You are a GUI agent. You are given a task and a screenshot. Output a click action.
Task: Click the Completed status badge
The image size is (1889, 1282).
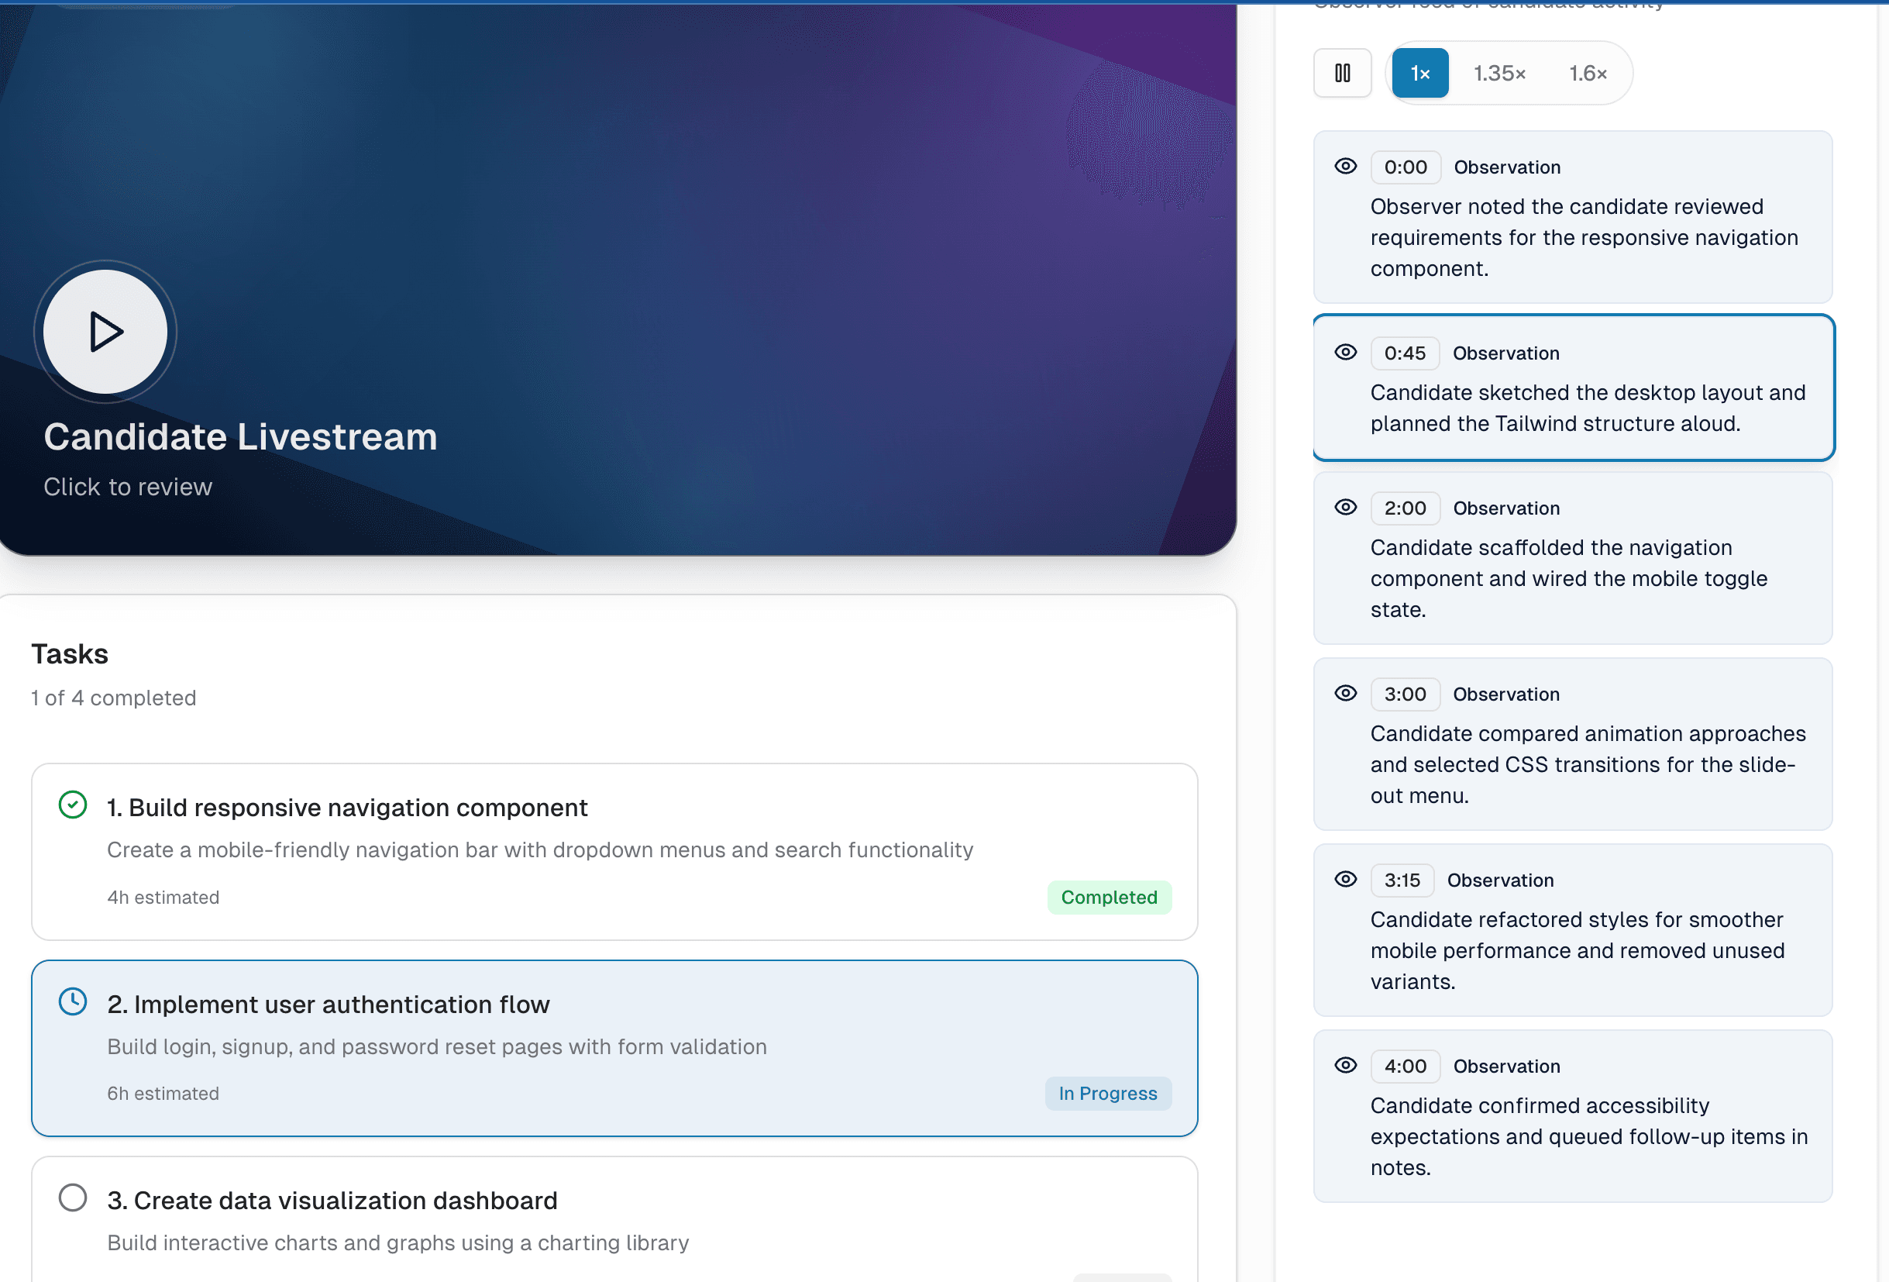[1108, 898]
